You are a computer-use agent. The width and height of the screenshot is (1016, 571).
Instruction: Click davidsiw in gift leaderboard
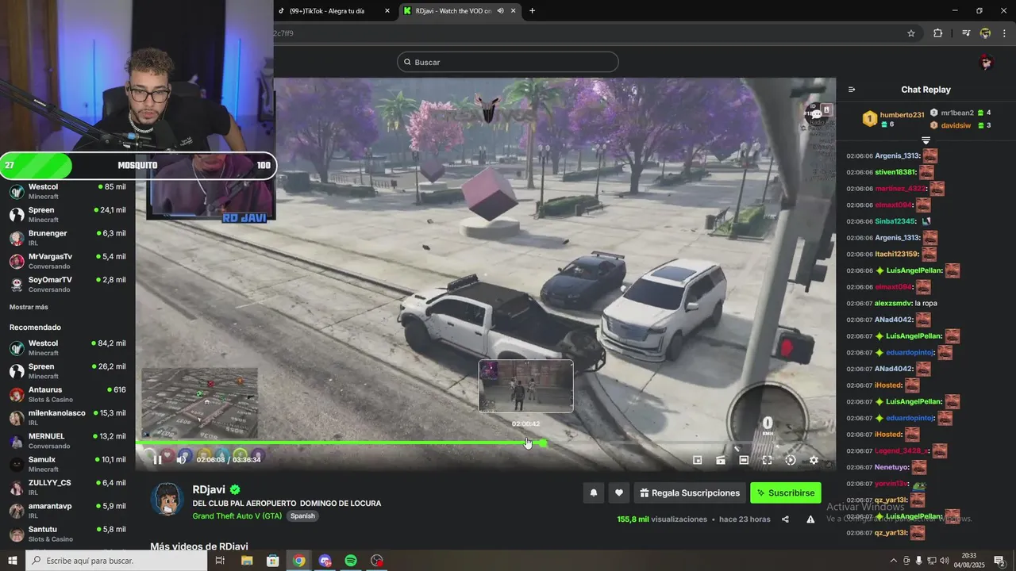(x=956, y=125)
